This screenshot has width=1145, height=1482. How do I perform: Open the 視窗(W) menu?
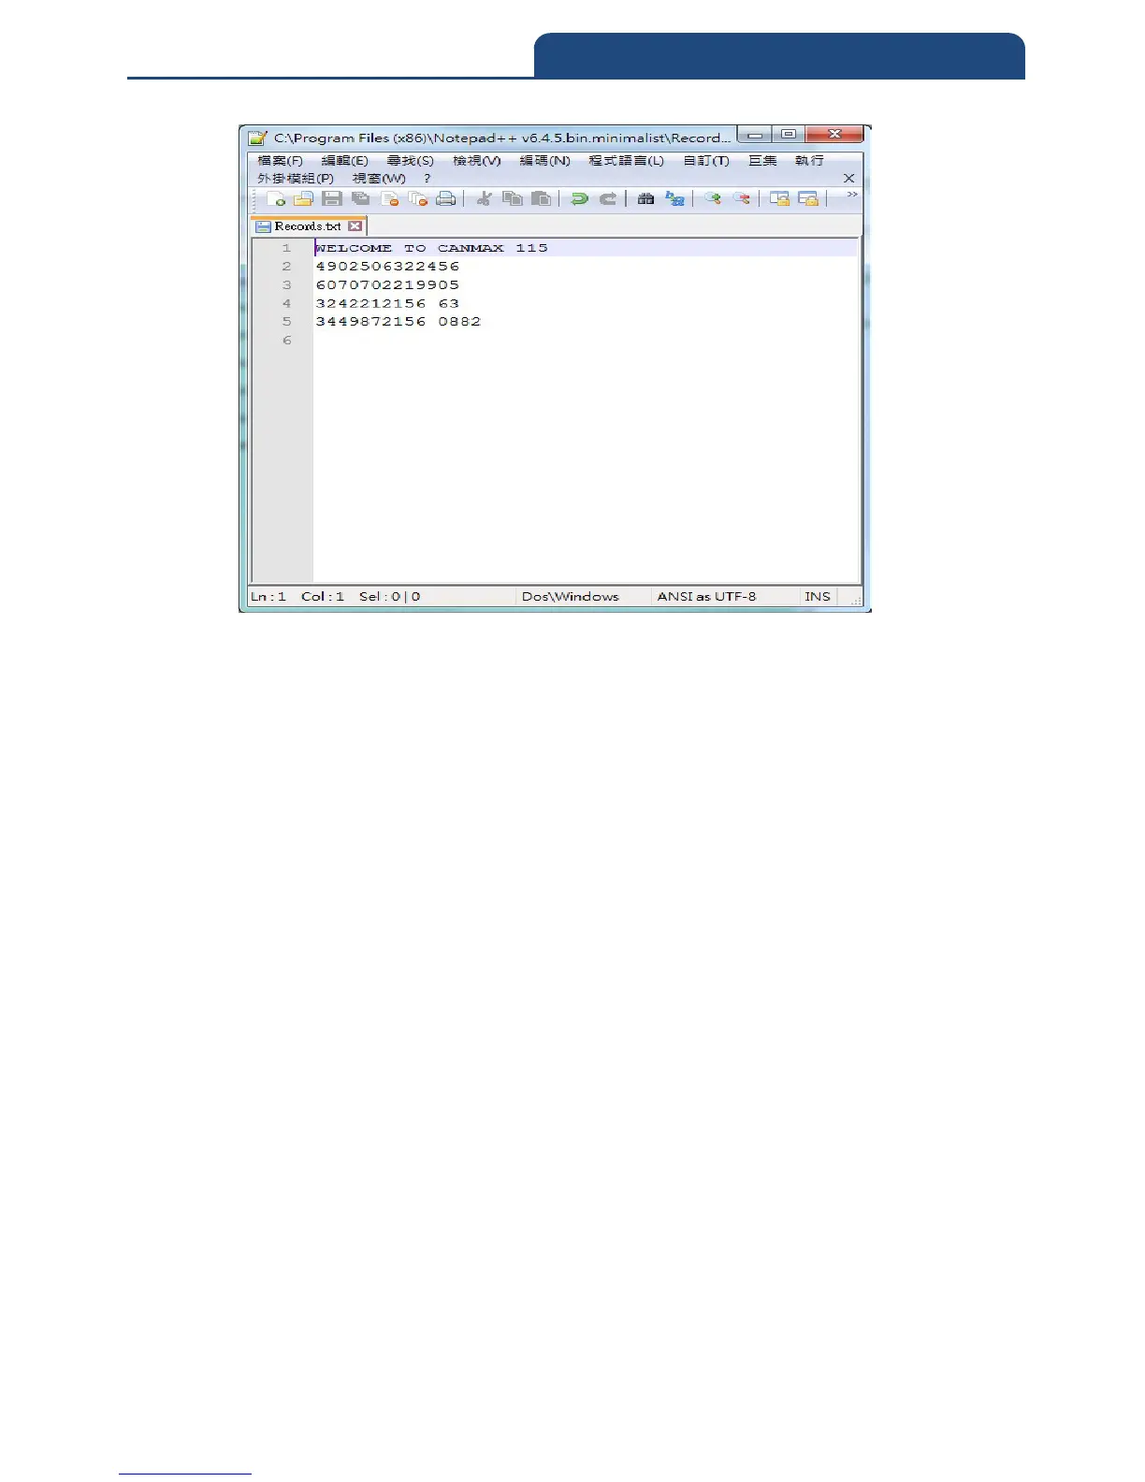pos(379,178)
